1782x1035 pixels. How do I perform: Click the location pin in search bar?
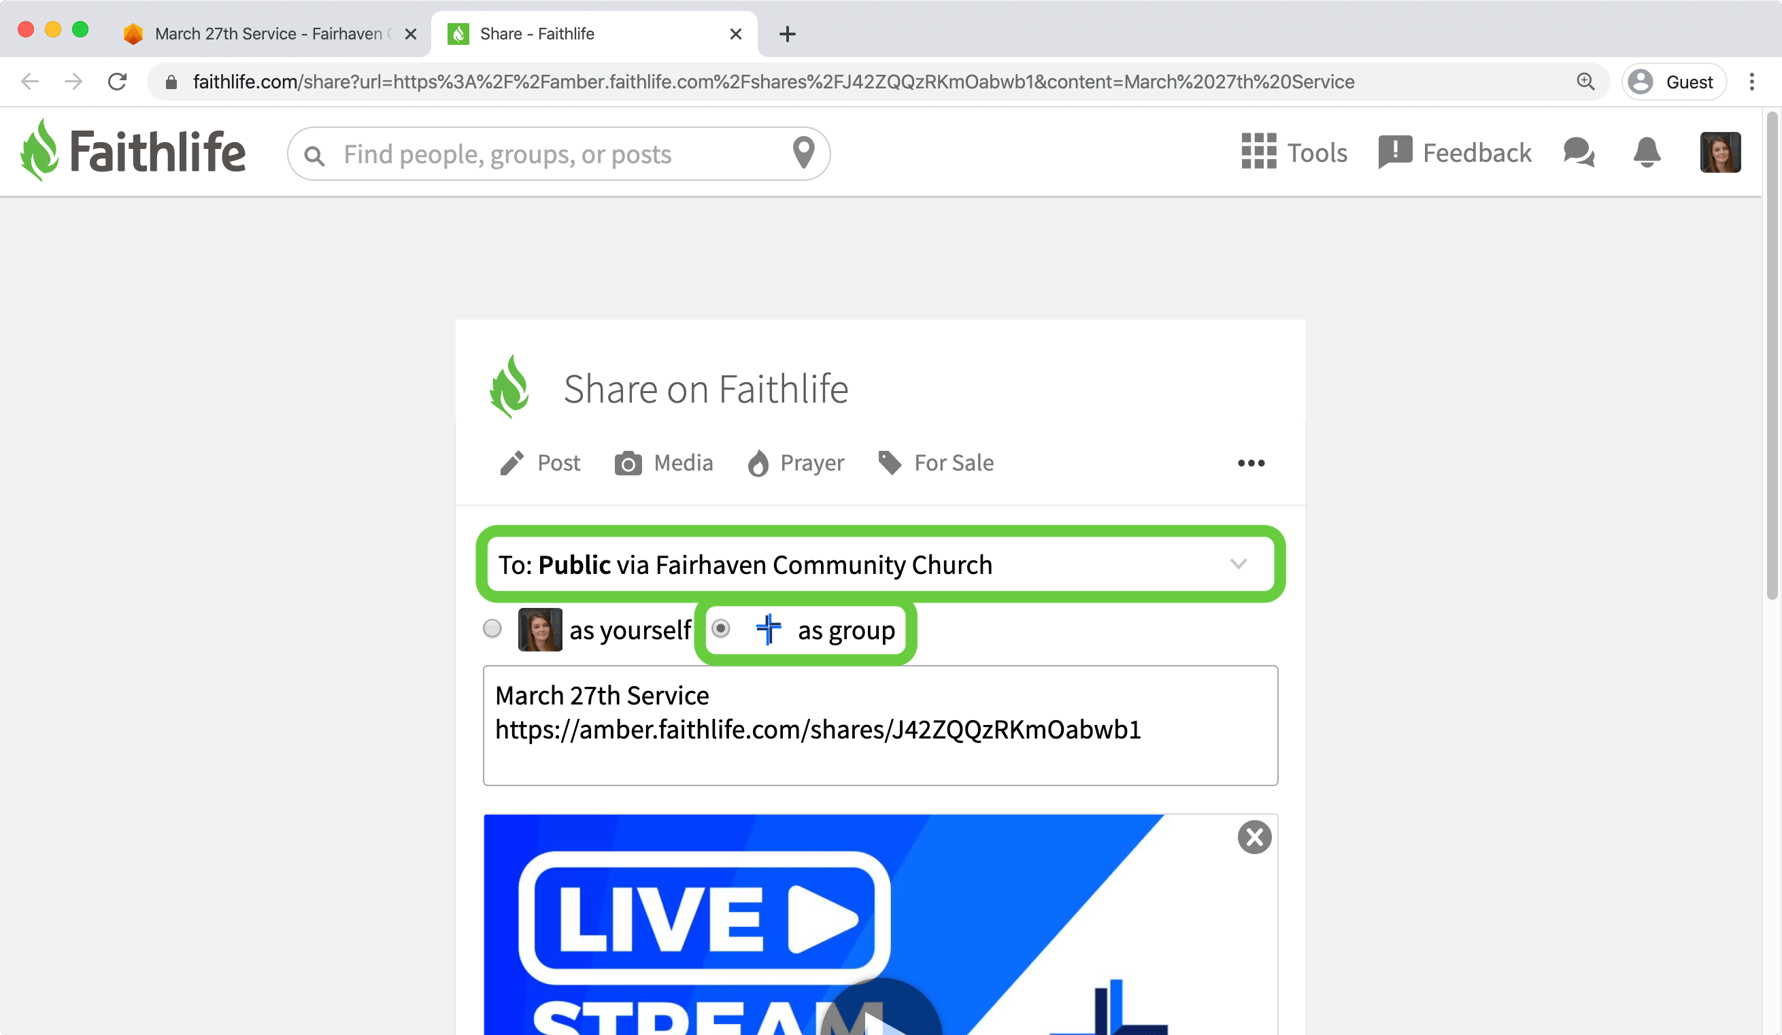click(x=803, y=153)
